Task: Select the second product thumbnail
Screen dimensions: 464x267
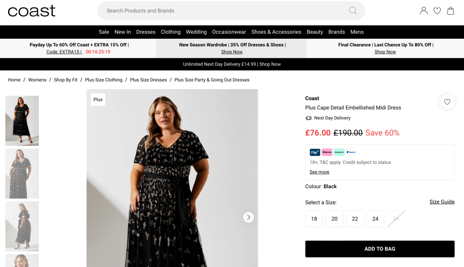Action: coord(22,174)
